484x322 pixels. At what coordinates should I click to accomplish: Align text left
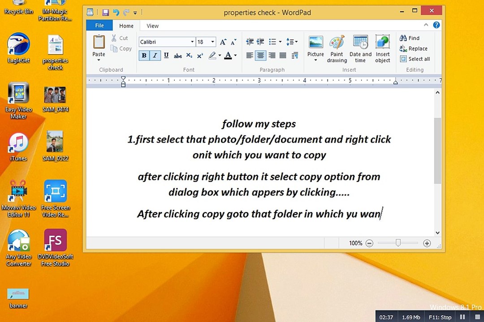[250, 55]
